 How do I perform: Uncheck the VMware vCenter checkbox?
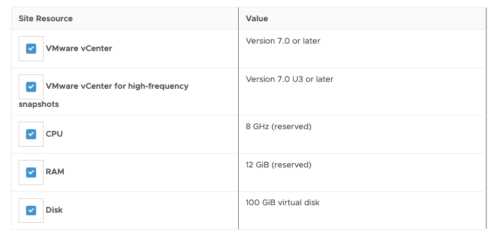[31, 48]
